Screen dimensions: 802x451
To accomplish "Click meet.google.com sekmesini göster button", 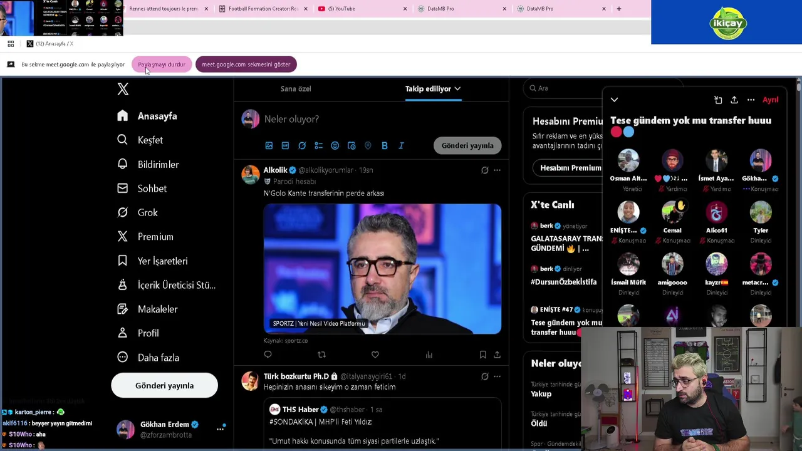I will pyautogui.click(x=246, y=65).
